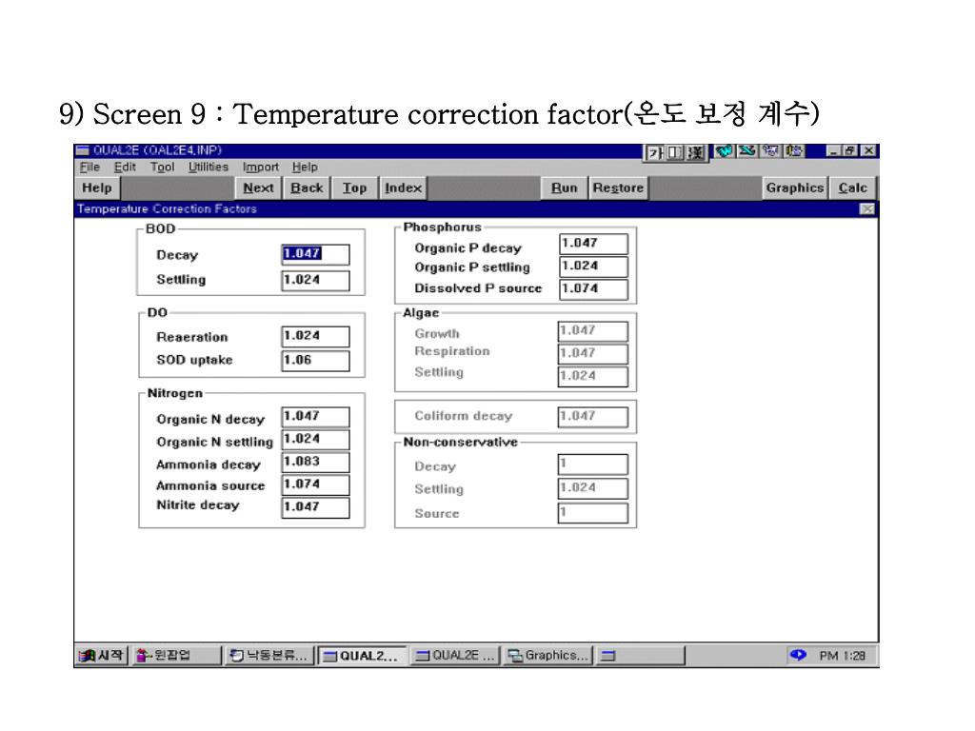The image size is (975, 731).
Task: Click the BOD Settling input field
Action: click(315, 281)
